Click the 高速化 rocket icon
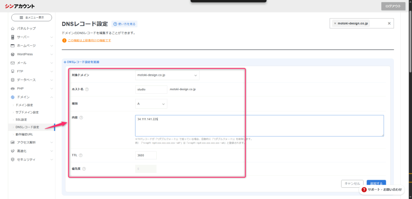 (x=12, y=151)
